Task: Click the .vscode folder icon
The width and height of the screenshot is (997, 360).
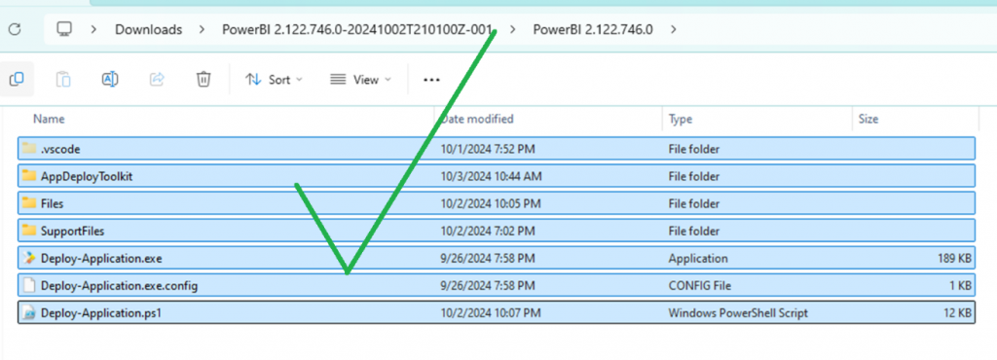Action: click(x=29, y=149)
